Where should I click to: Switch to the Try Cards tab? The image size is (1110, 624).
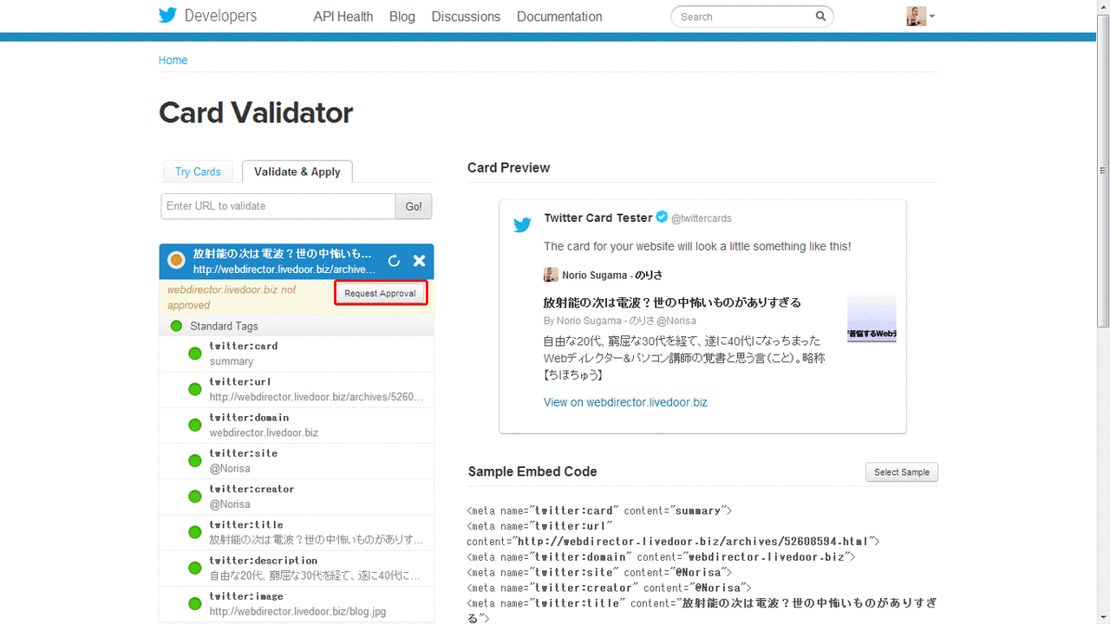click(198, 172)
